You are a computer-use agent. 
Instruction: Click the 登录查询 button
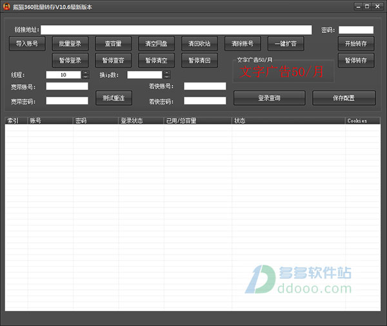[269, 98]
